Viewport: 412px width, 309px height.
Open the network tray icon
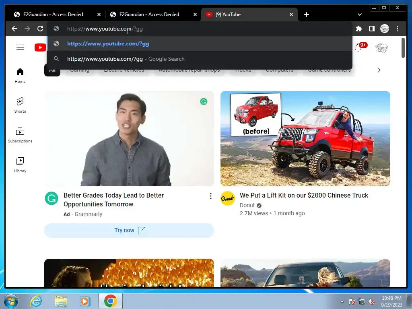coord(362,301)
